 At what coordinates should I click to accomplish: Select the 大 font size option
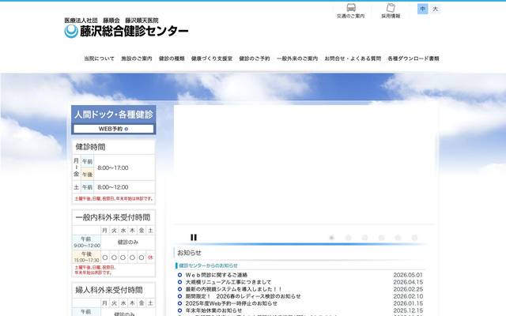click(x=435, y=9)
